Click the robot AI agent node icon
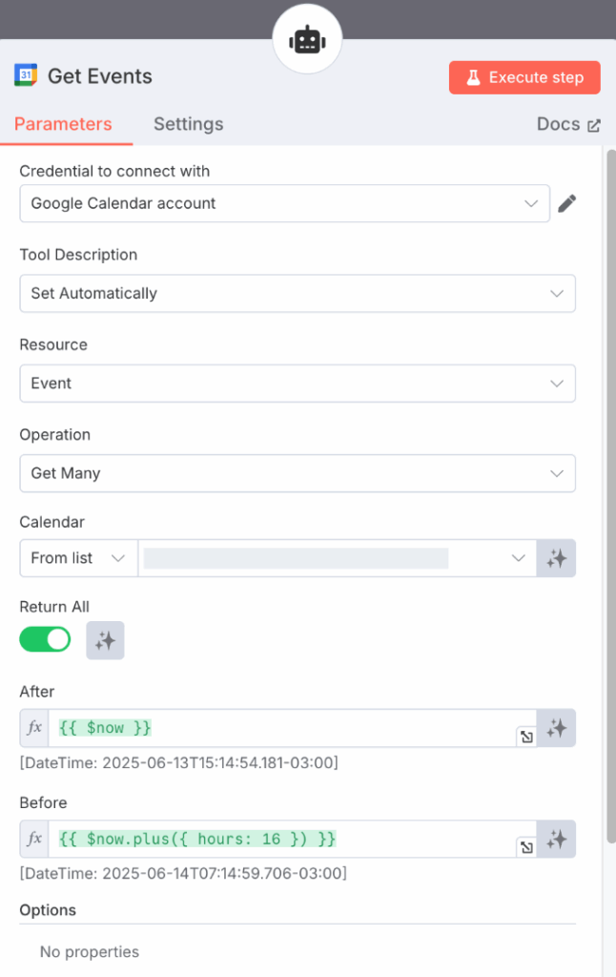 (307, 39)
